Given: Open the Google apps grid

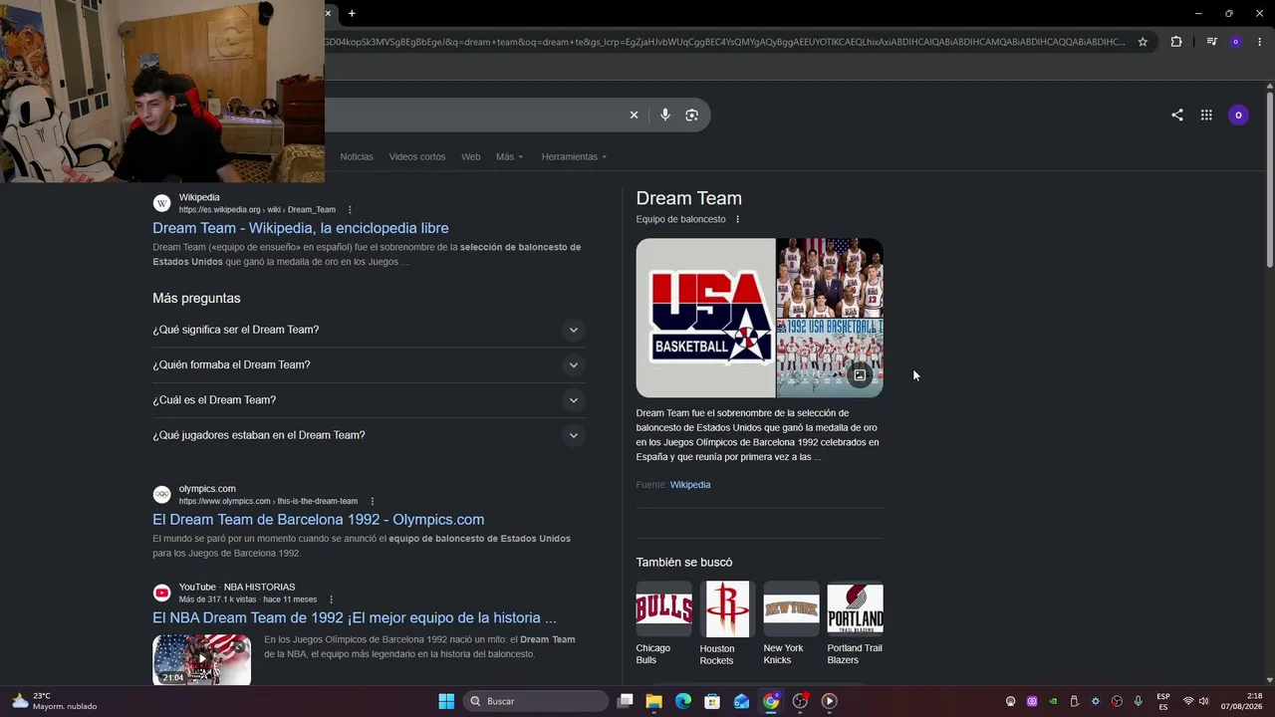Looking at the screenshot, I should click(1206, 115).
